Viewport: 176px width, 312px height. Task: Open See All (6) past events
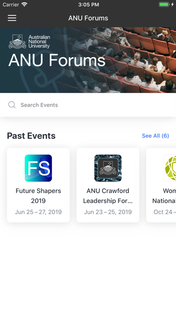coord(155,136)
